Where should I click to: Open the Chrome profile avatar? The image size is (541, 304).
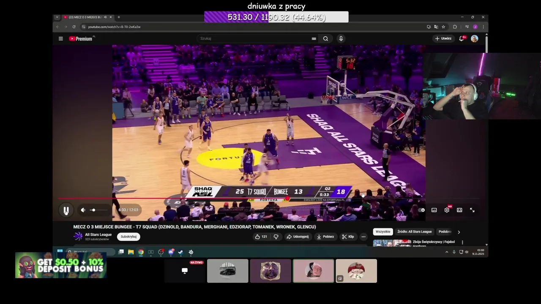(x=475, y=27)
